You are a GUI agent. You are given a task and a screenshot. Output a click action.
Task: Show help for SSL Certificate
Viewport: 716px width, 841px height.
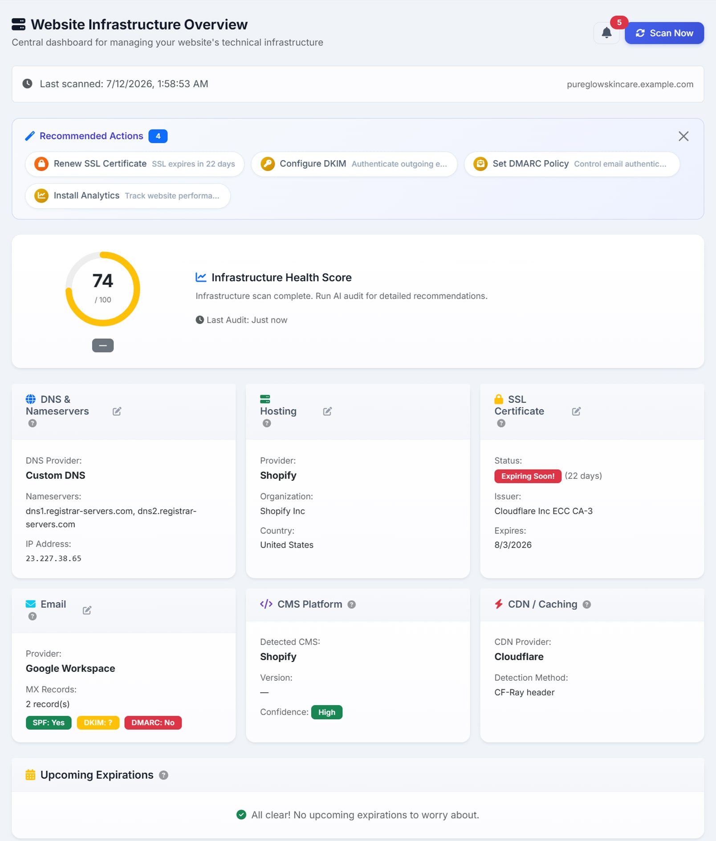point(501,423)
